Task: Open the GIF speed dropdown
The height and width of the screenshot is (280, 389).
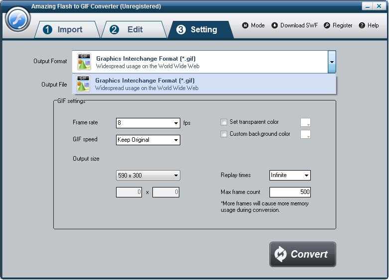Action: point(148,140)
